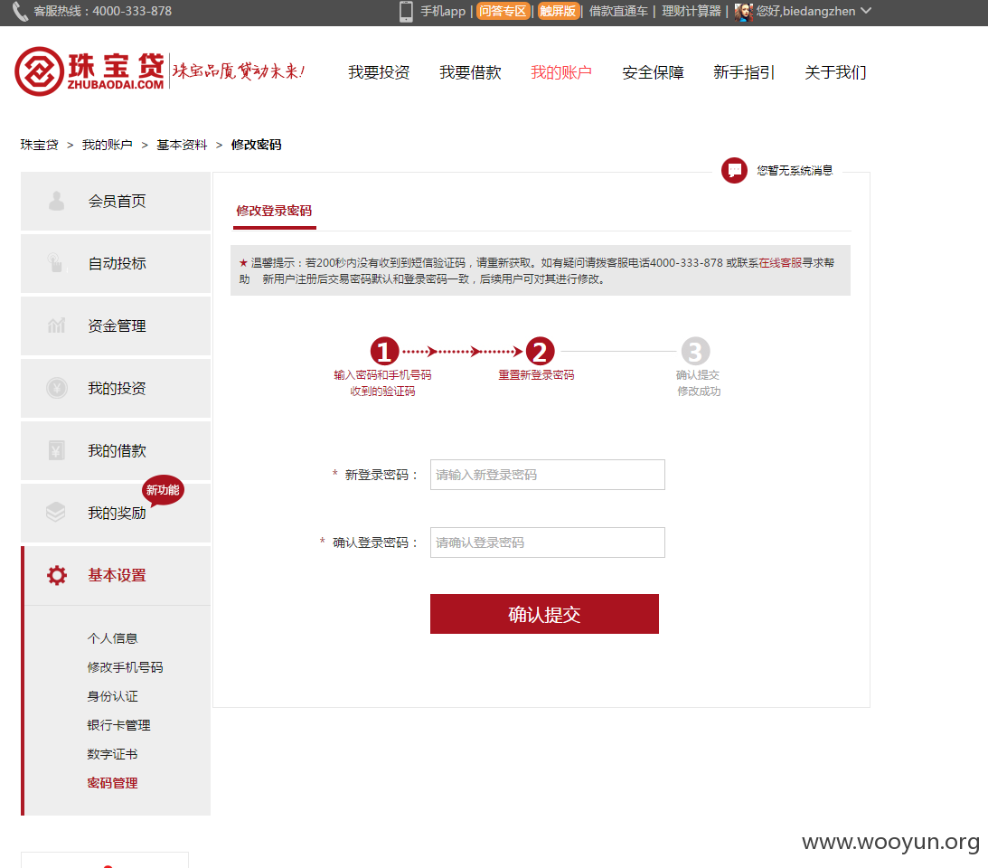The width and height of the screenshot is (988, 868).
Task: Click the 基本设置 gear icon
Action: 57,575
